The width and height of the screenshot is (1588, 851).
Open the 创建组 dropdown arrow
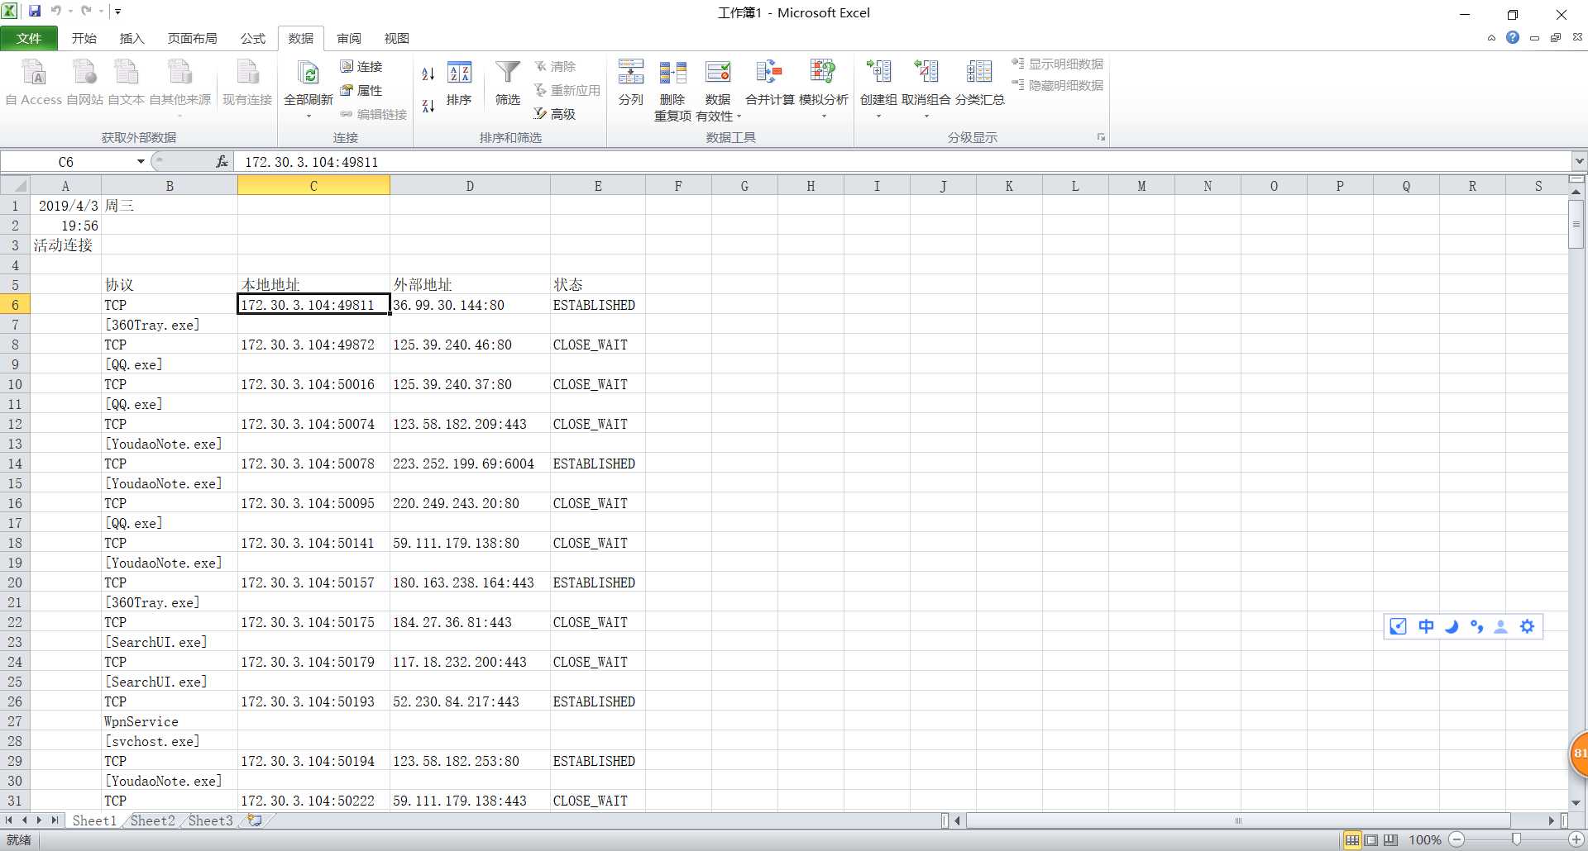pyautogui.click(x=878, y=116)
